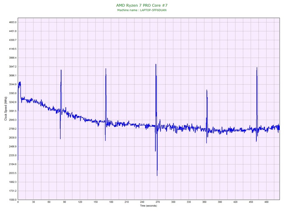Click the 150 seconds x-axis tick label
Screen dimensions: 284x213
(96, 202)
